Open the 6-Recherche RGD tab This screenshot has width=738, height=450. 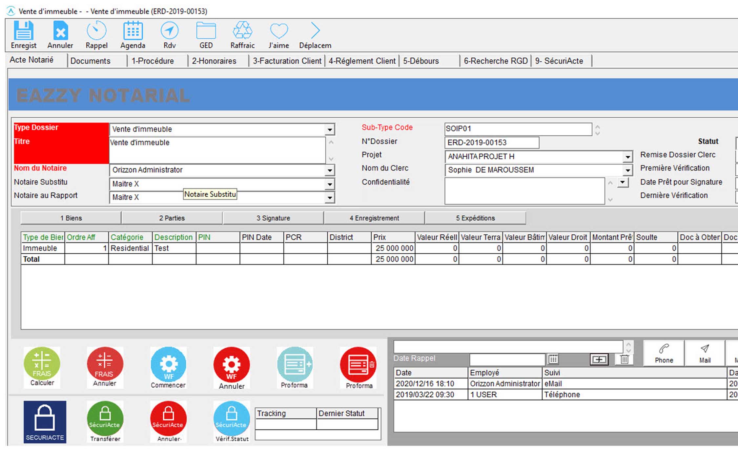[496, 61]
